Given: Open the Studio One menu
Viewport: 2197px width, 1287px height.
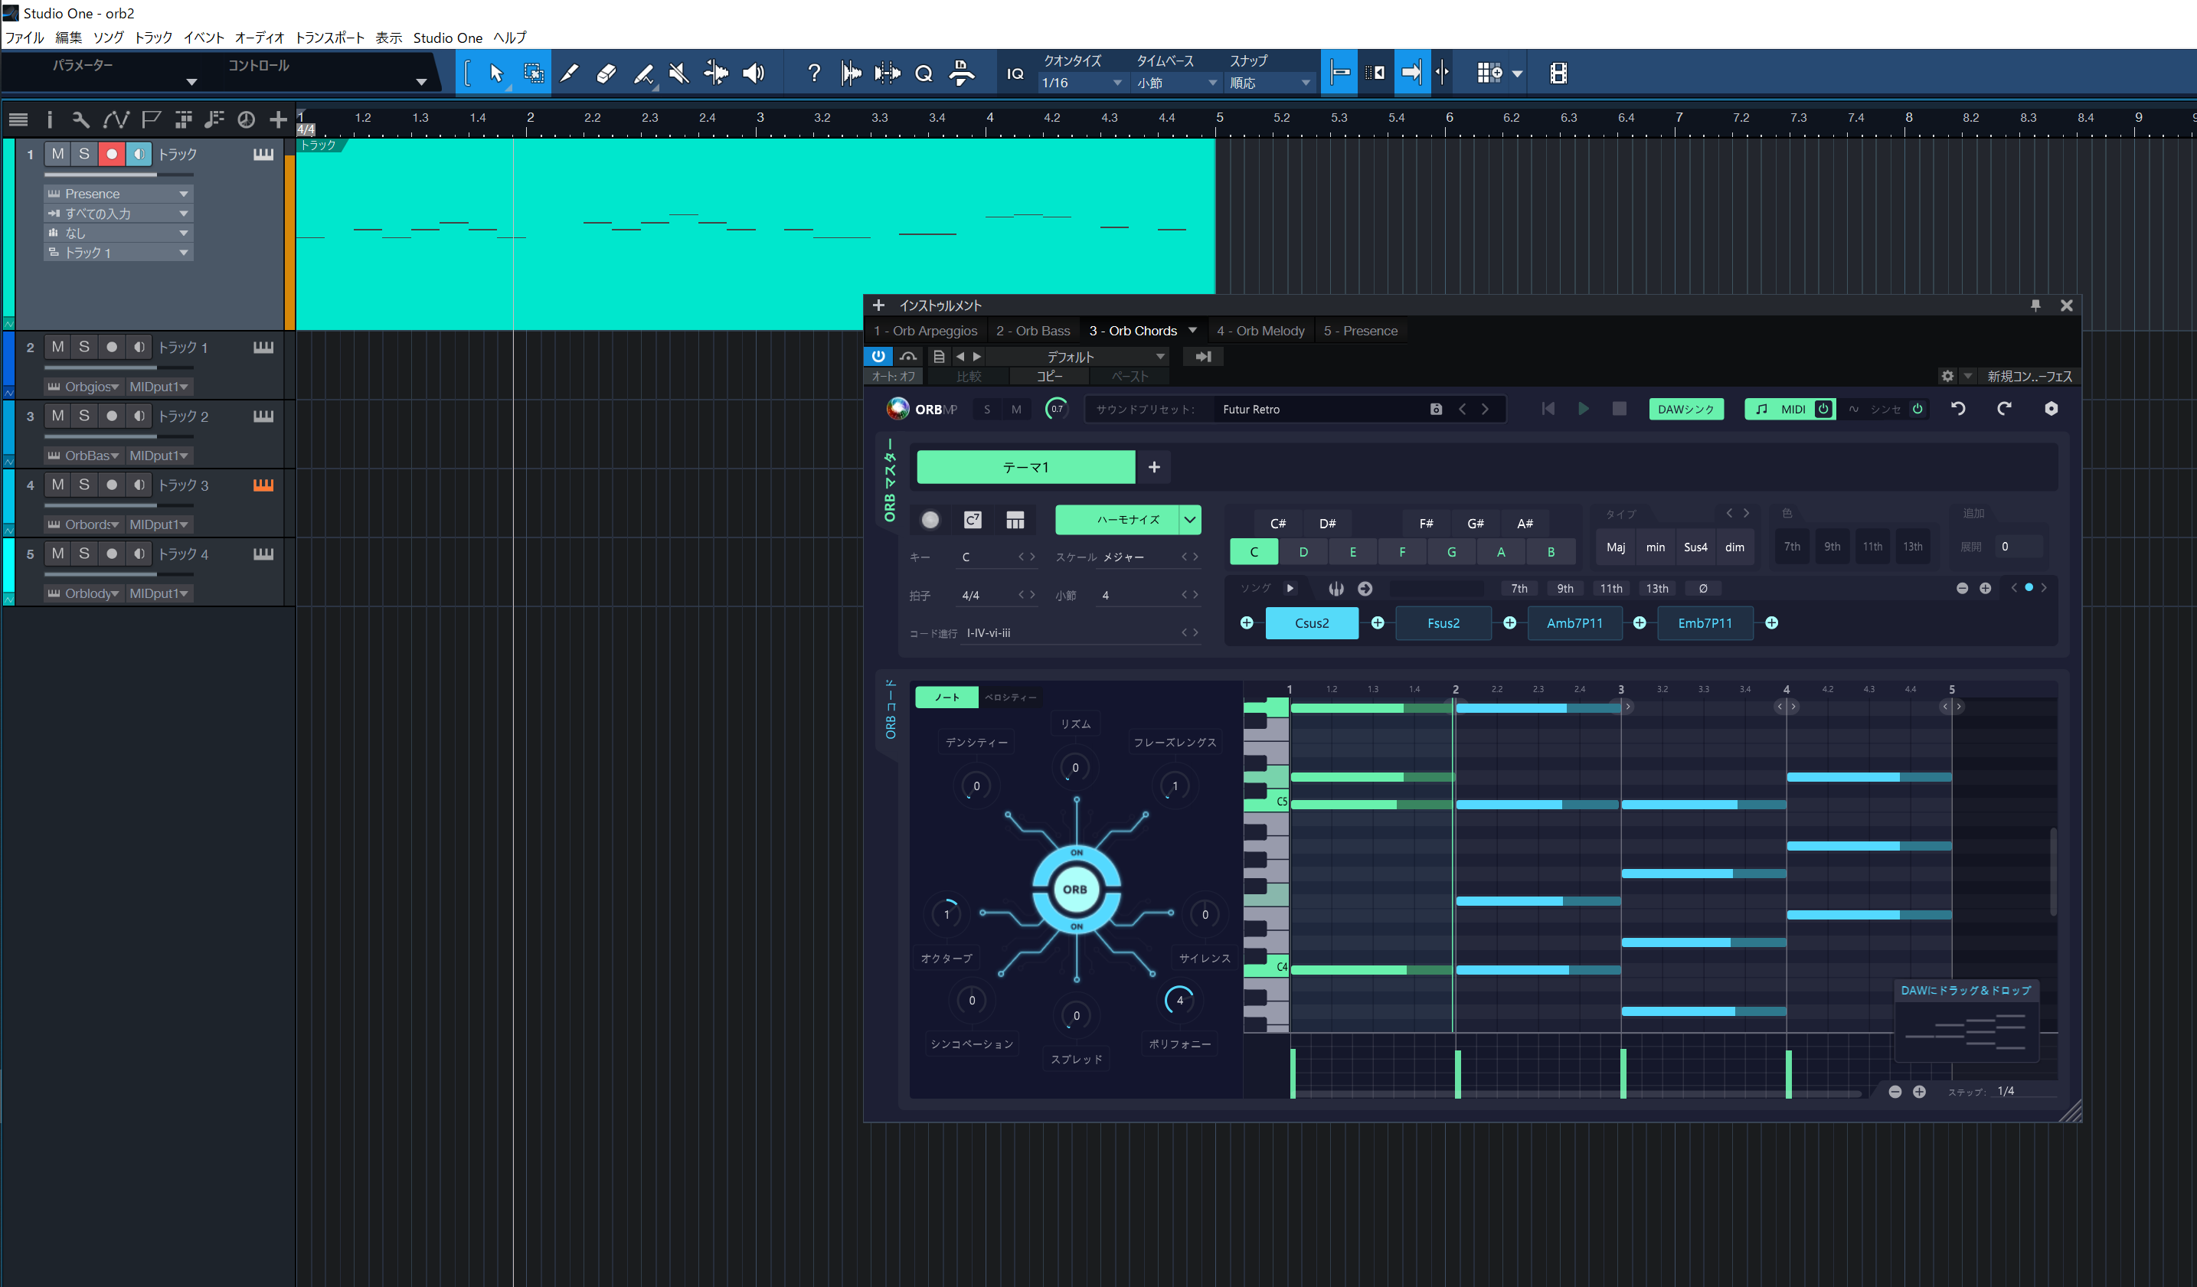Looking at the screenshot, I should 447,38.
